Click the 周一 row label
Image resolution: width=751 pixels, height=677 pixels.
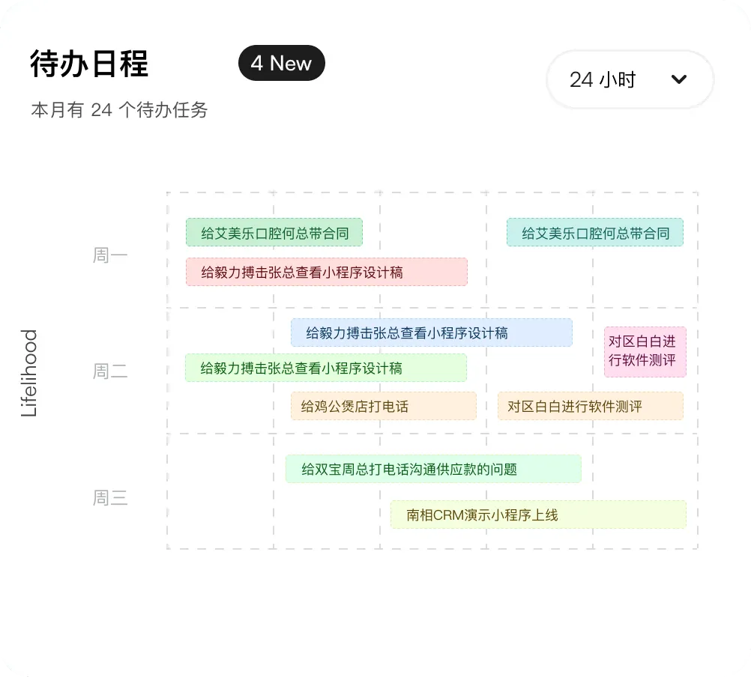click(110, 255)
